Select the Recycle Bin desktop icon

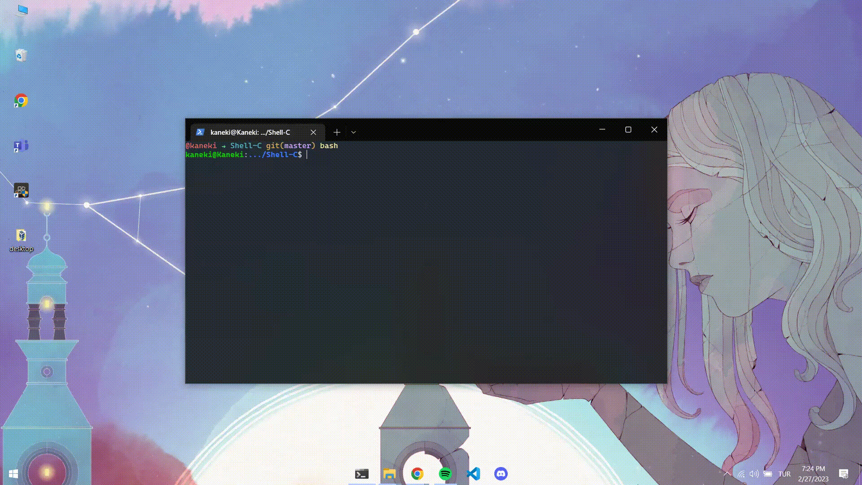pos(21,56)
